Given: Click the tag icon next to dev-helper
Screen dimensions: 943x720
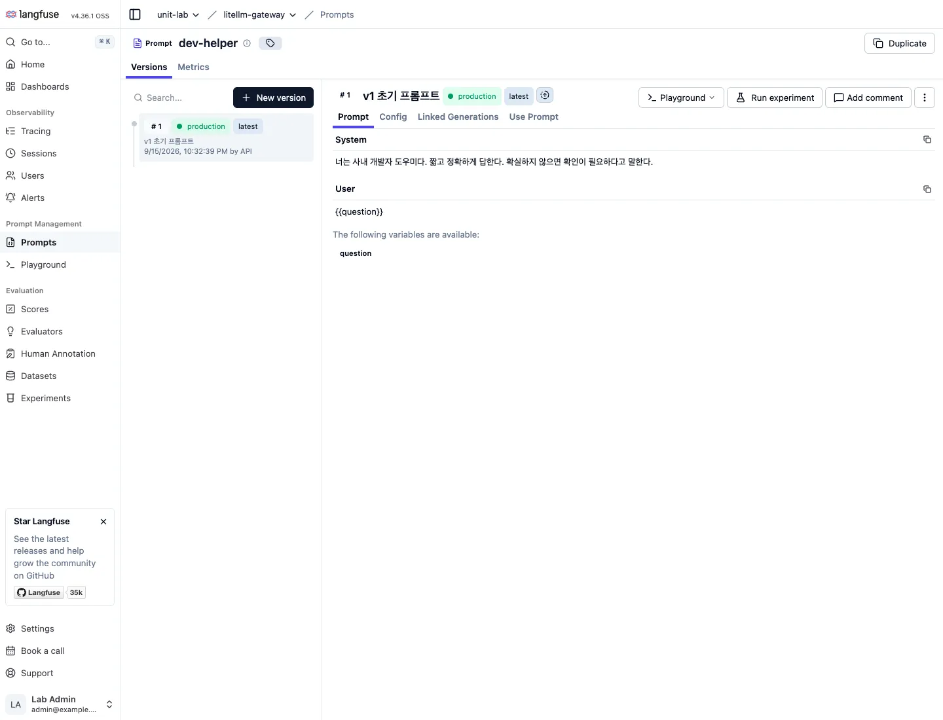Looking at the screenshot, I should [x=270, y=43].
